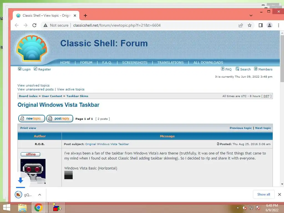The image size is (284, 213).
Task: Click View active topics
Action: [71, 89]
